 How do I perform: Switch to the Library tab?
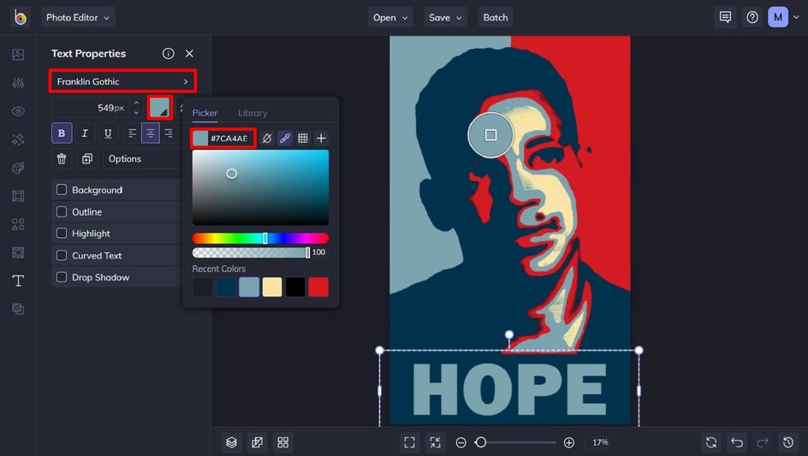pos(253,113)
